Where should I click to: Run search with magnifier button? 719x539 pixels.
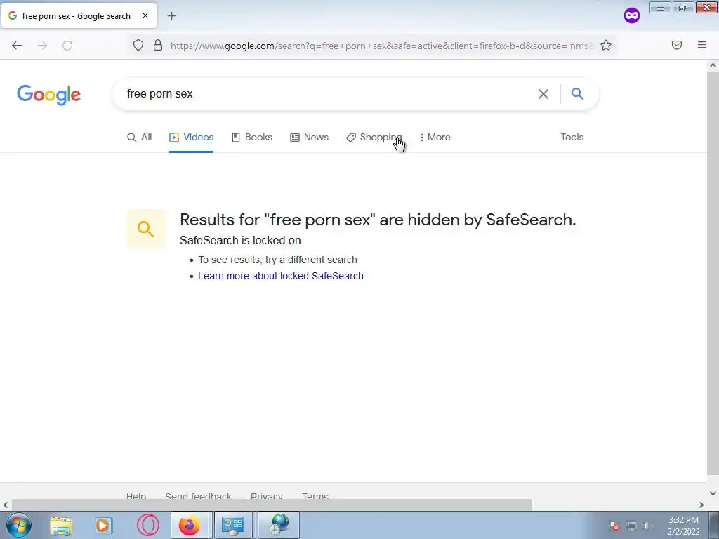tap(577, 94)
